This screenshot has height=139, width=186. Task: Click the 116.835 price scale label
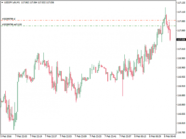(181, 114)
